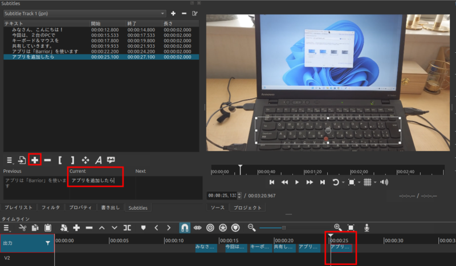Click the timeline cut scissors icon

[22, 228]
